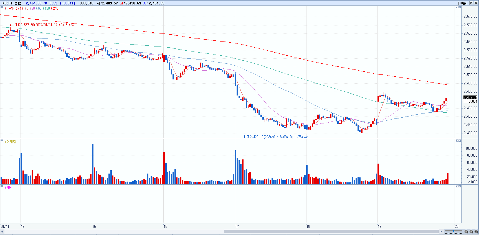
Task: Click the date marker 17 on time axis
Action: coord(237,226)
